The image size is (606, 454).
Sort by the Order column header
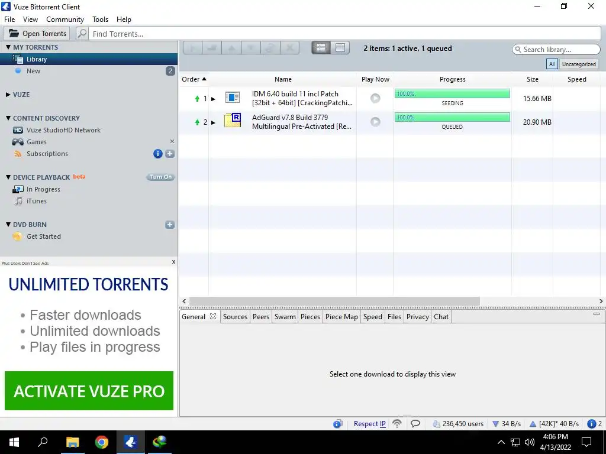point(194,79)
